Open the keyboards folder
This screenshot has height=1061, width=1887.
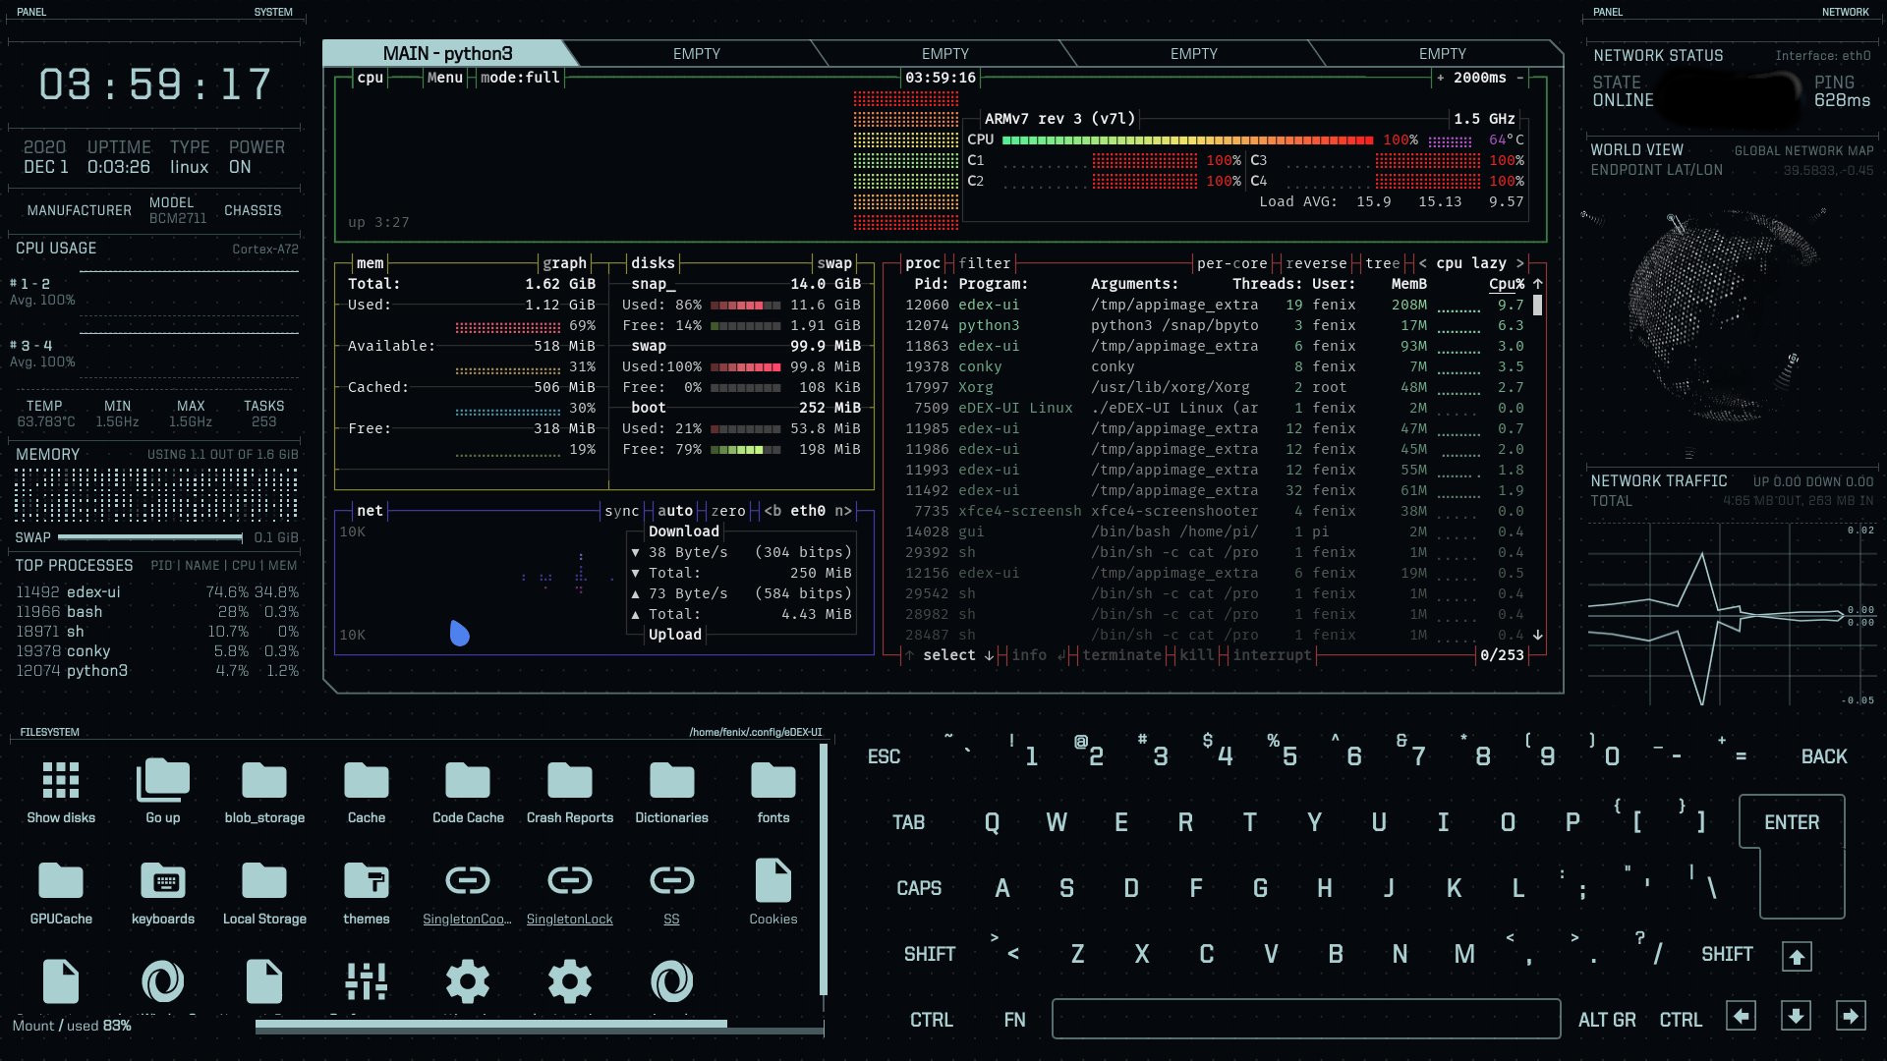pos(163,881)
